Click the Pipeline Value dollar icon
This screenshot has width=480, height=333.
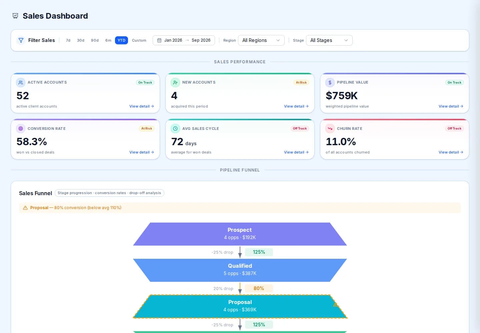(x=330, y=82)
